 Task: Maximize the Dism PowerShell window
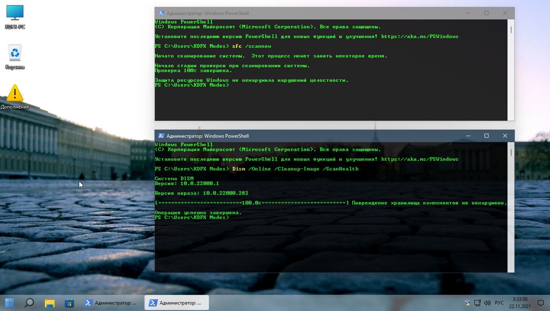tap(487, 136)
